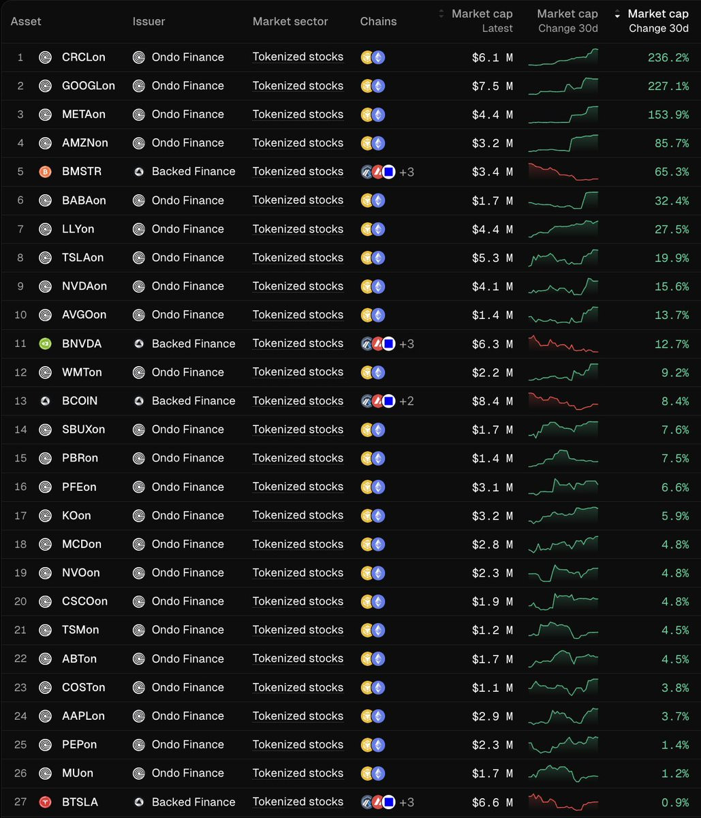The width and height of the screenshot is (701, 818).
Task: Sort by Market cap Latest column
Action: (477, 20)
